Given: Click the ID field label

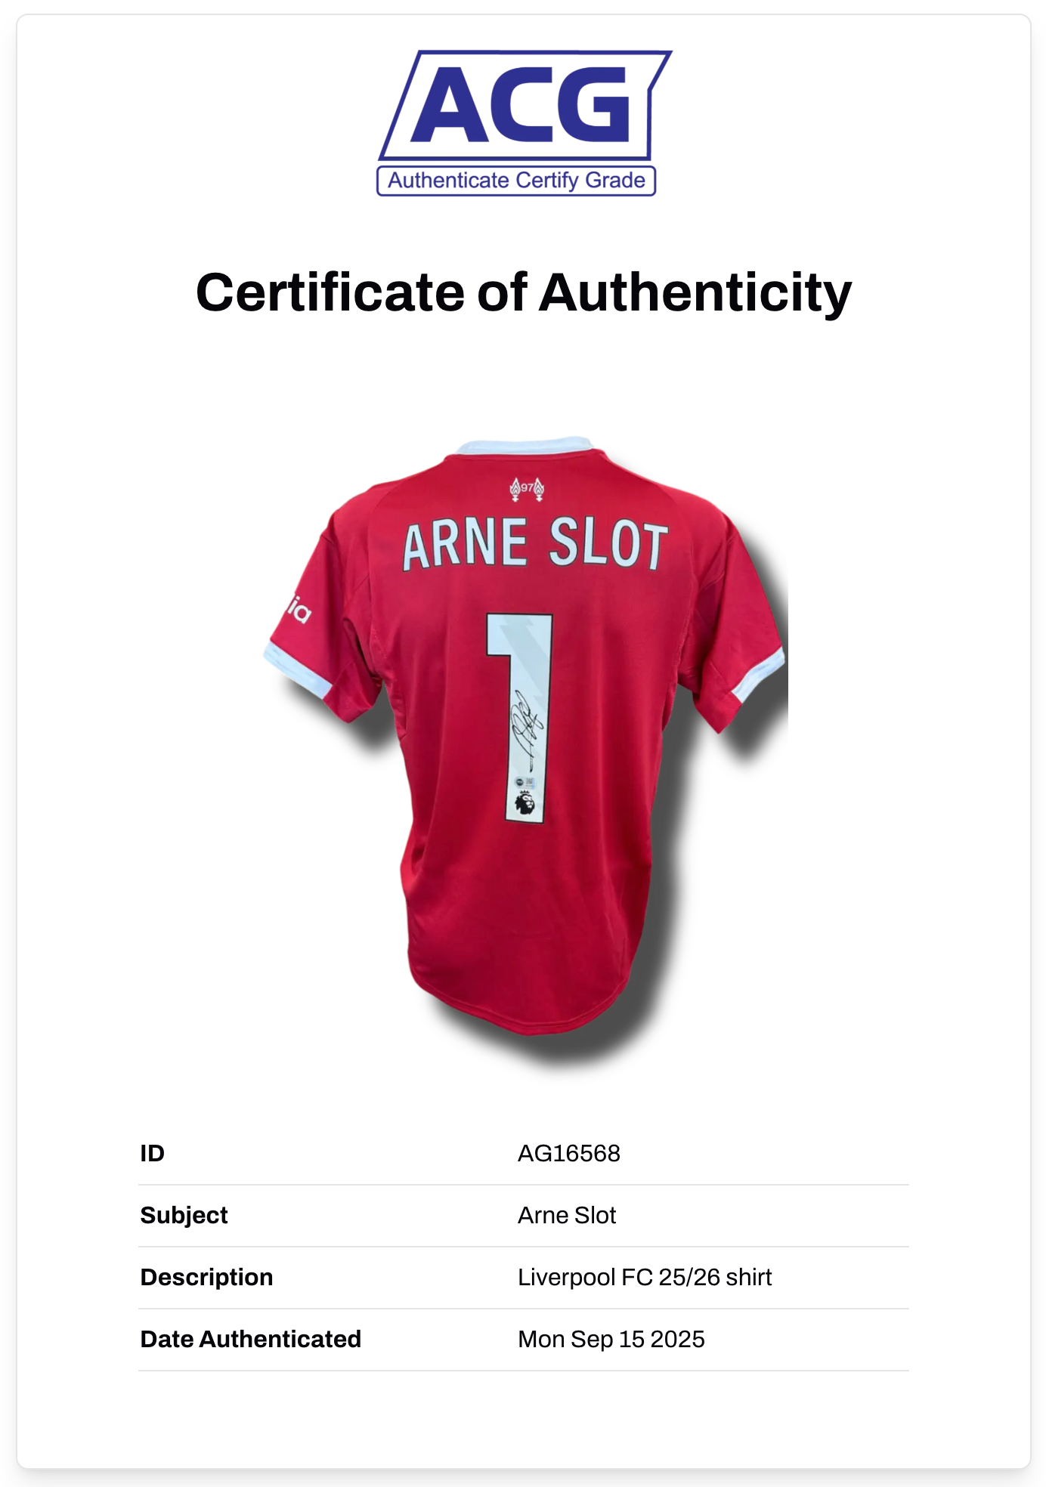Looking at the screenshot, I should point(152,1153).
